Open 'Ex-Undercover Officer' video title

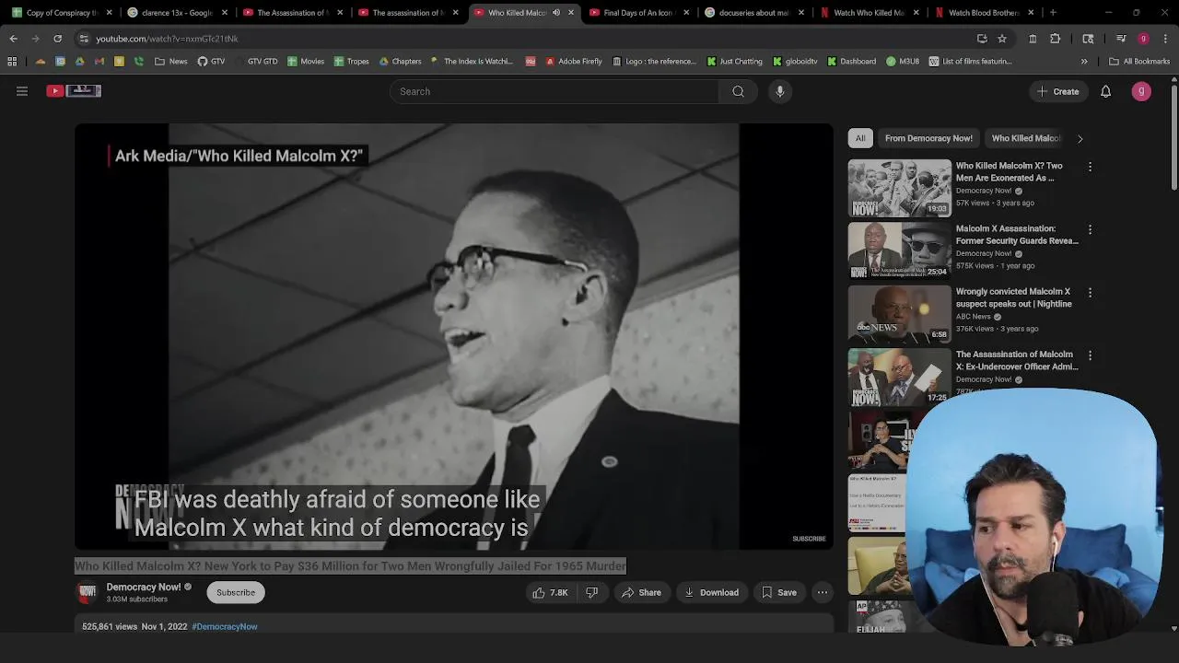(1017, 360)
